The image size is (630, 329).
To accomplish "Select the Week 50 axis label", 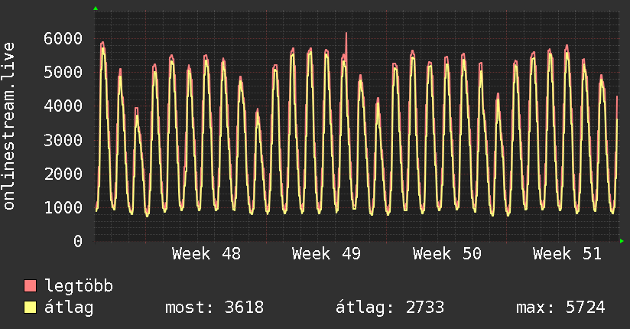I will click(x=447, y=254).
